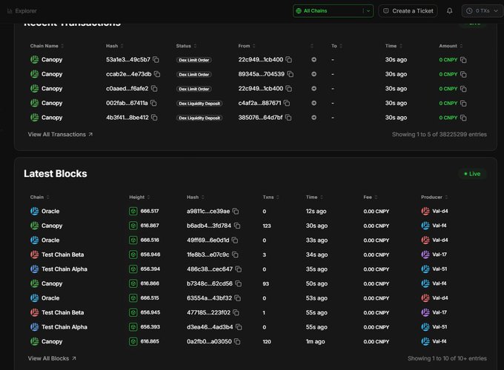Copy From address c4af2a...887671
Viewport: 504px width, 370px height.
[x=287, y=103]
